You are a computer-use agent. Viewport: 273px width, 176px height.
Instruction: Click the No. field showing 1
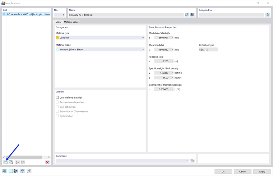pos(59,15)
